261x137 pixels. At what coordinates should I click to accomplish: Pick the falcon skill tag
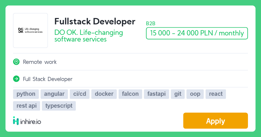[130, 94]
